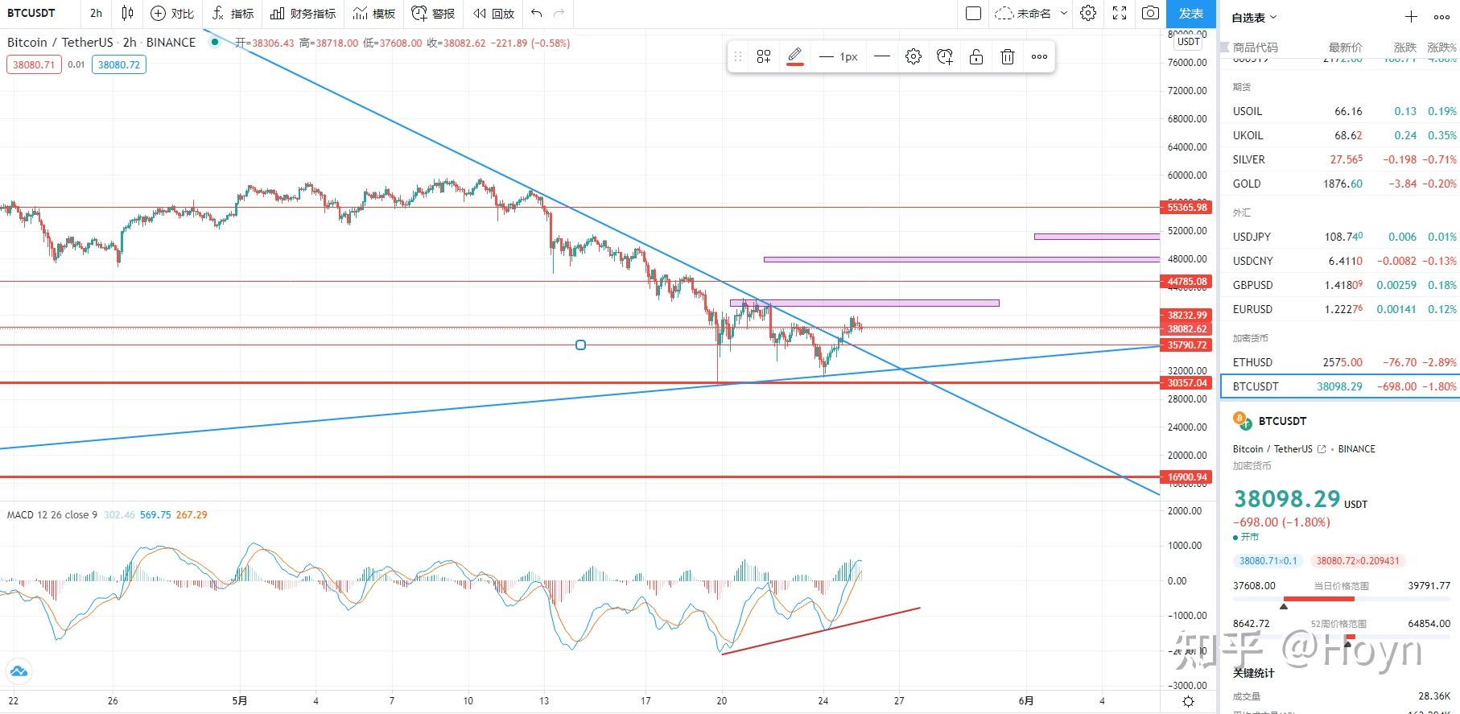Screen dimensions: 1460x714
Task: Open watchlist more options menu
Action: click(x=1441, y=16)
